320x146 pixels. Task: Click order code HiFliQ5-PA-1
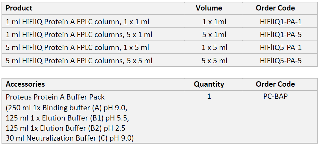(280, 48)
